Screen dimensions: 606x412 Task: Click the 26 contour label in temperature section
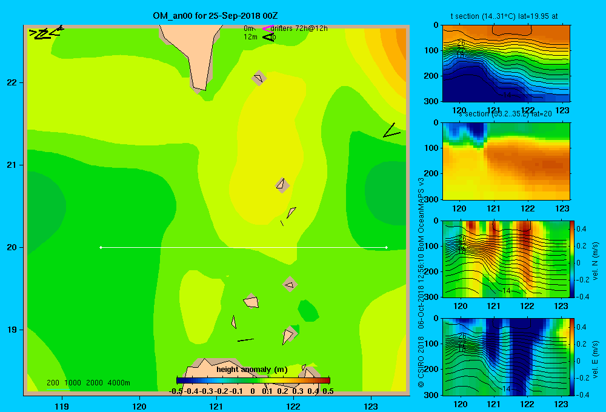461,43
